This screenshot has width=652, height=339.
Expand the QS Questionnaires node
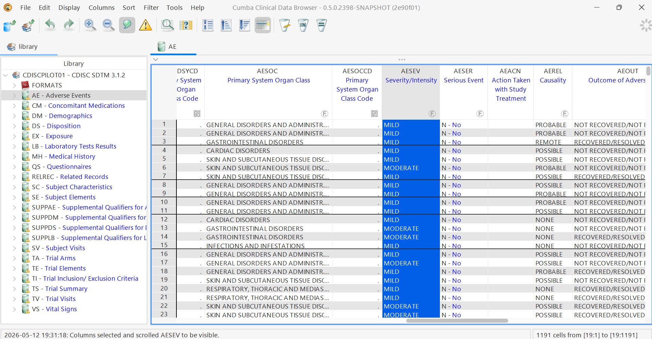coord(14,166)
